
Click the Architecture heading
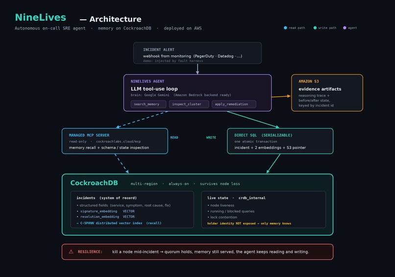tap(115, 19)
